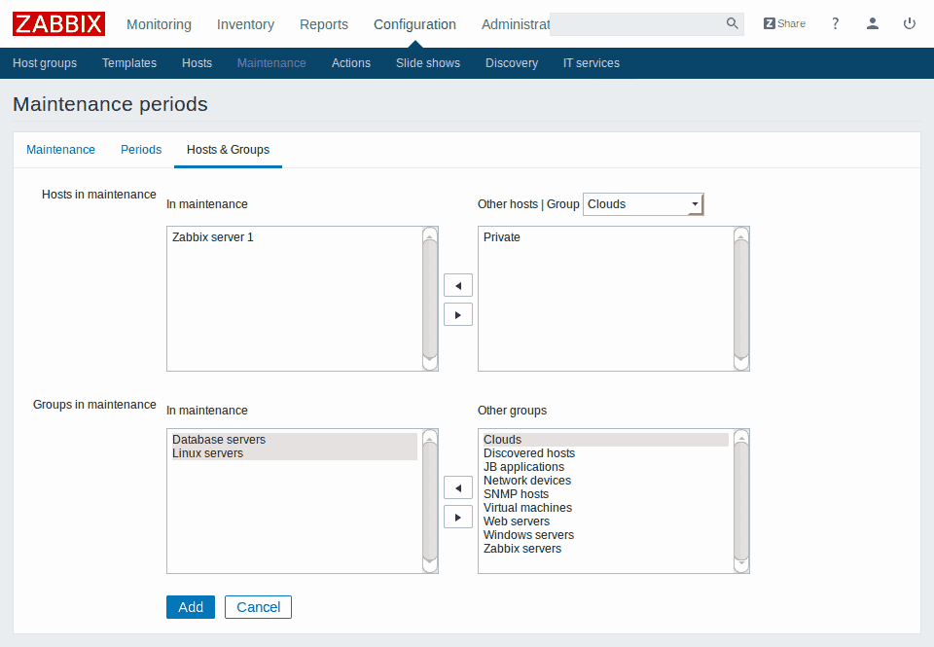The height and width of the screenshot is (647, 934).
Task: Open help question mark icon
Action: (x=835, y=23)
